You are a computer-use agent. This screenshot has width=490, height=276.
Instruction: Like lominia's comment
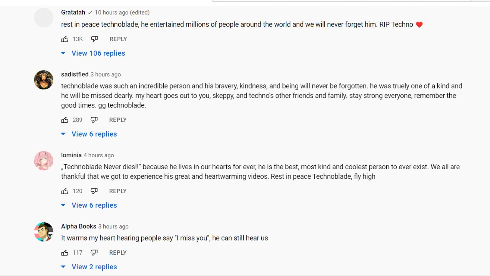pyautogui.click(x=65, y=191)
